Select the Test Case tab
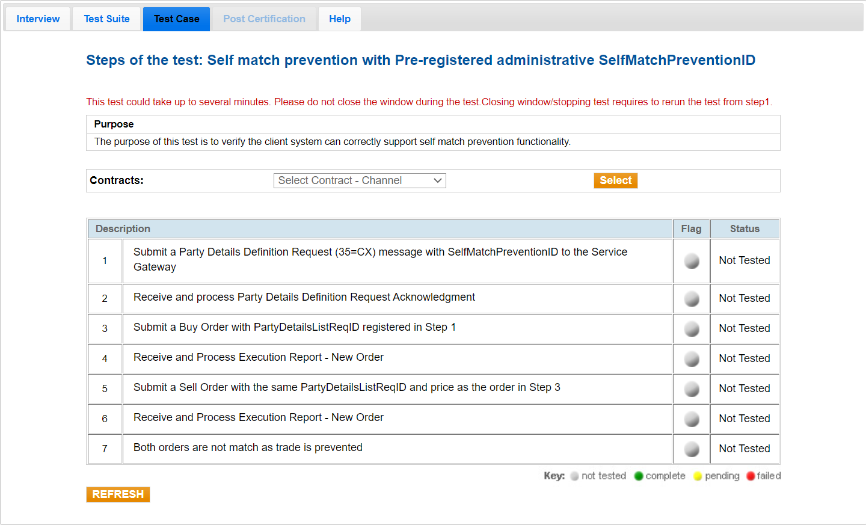This screenshot has width=866, height=525. click(176, 19)
